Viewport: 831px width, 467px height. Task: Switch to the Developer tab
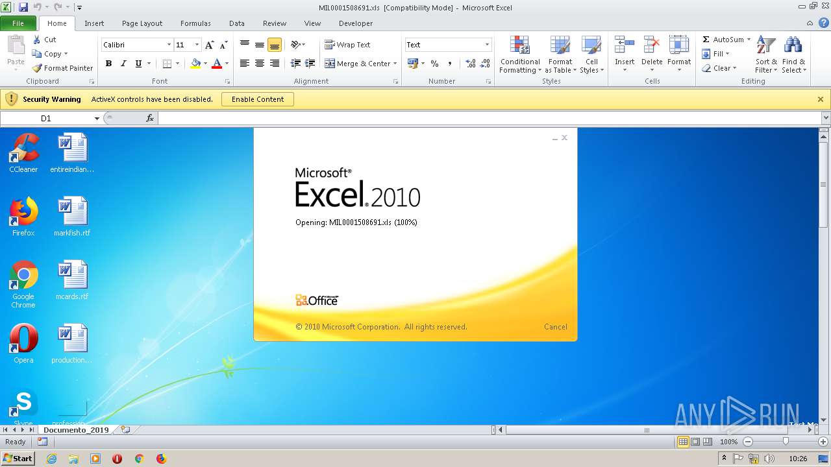(x=356, y=23)
